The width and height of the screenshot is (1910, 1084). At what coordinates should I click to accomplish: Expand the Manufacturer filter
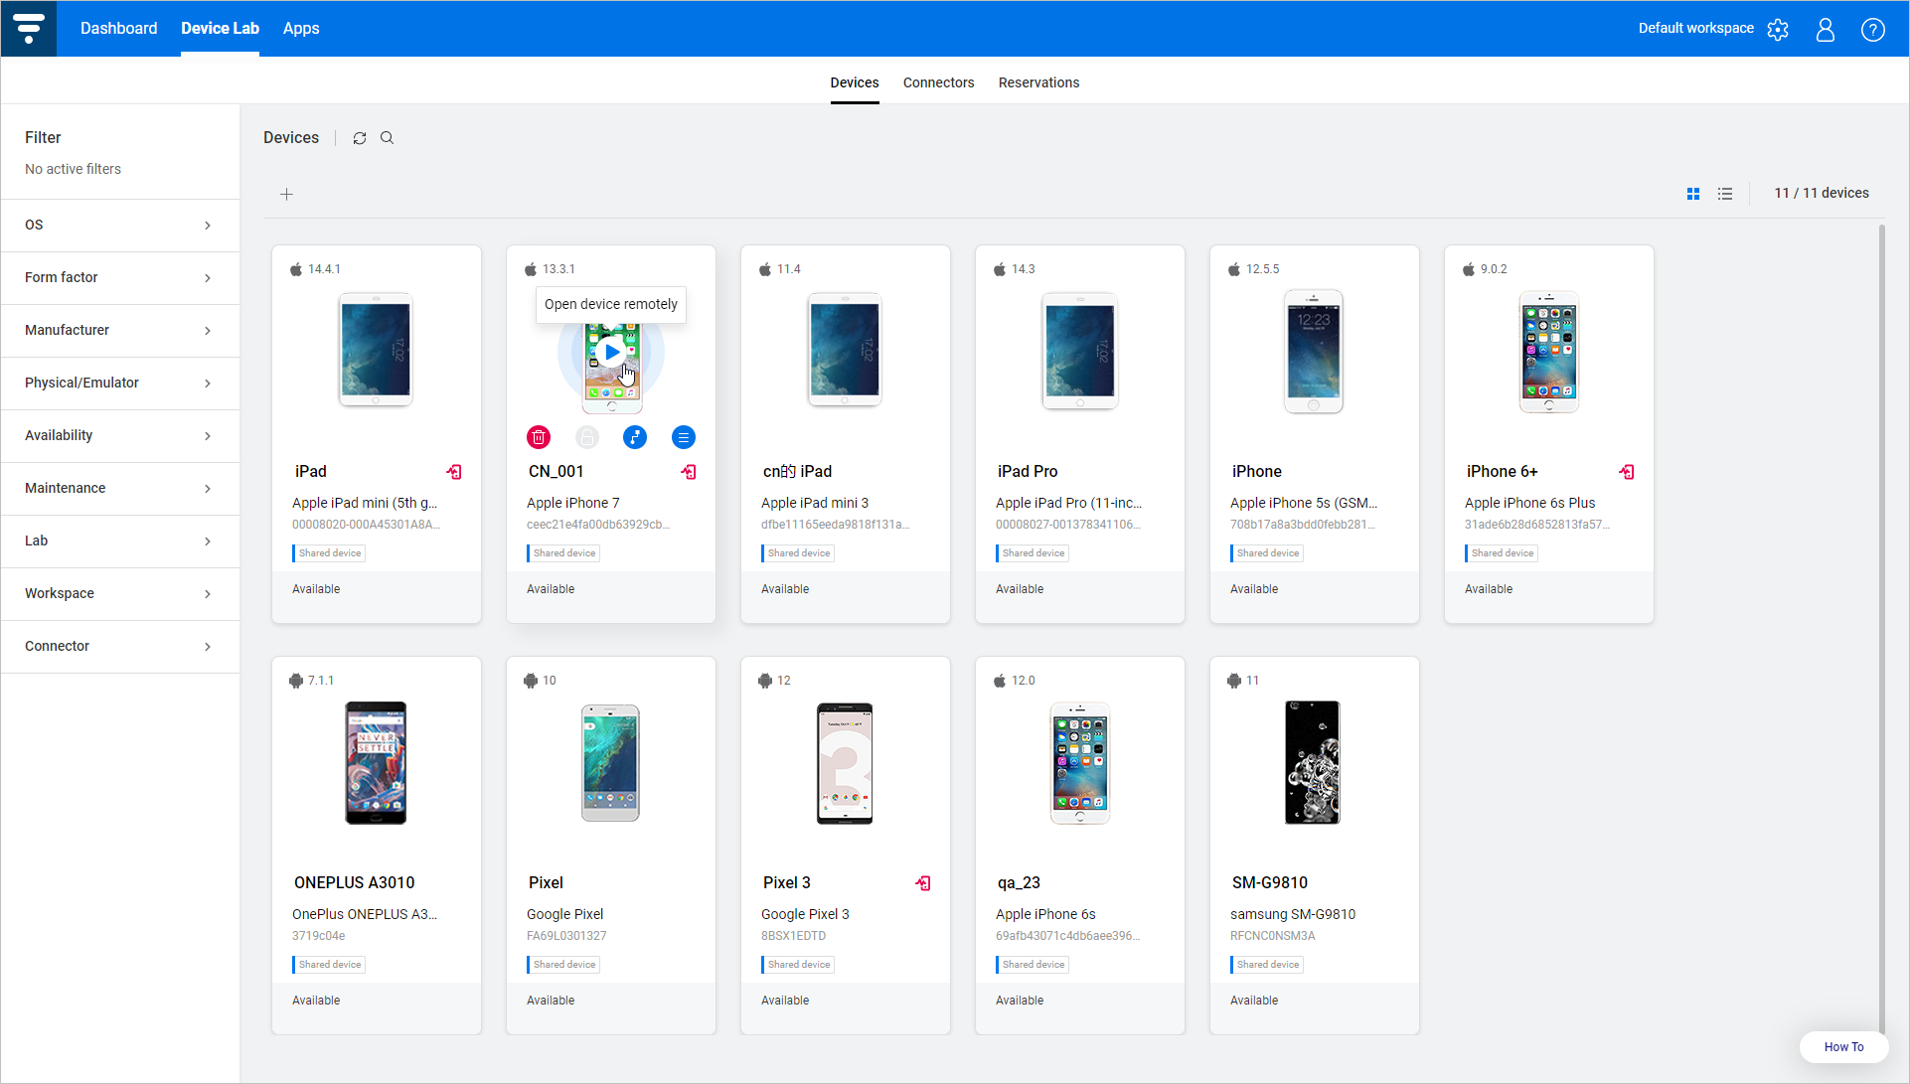119,330
